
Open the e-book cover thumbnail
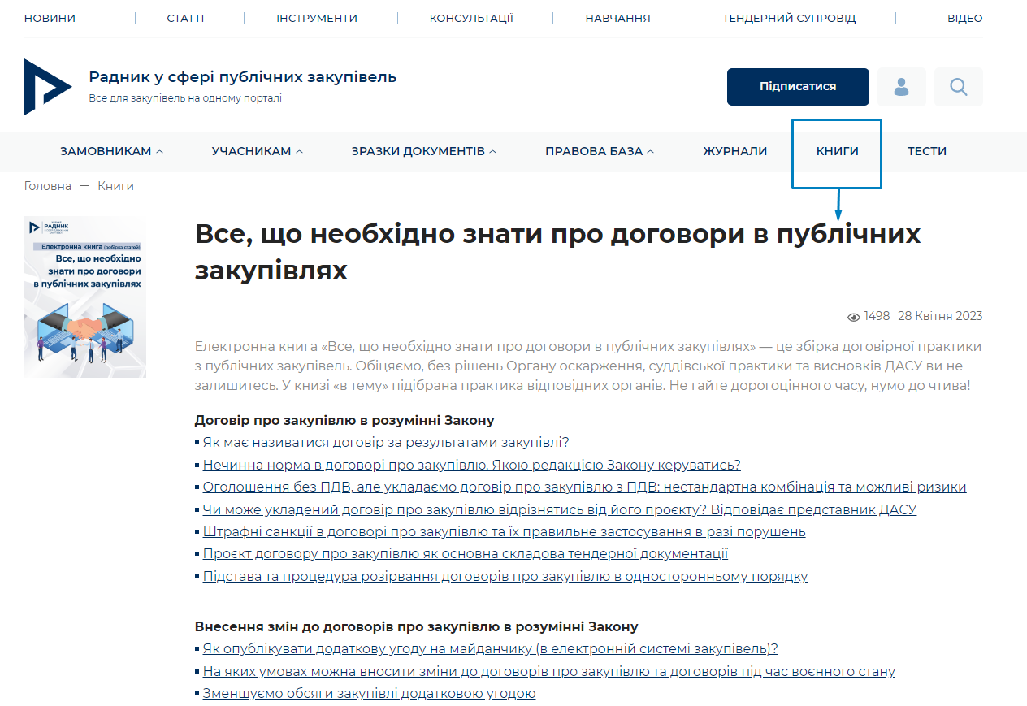85,297
